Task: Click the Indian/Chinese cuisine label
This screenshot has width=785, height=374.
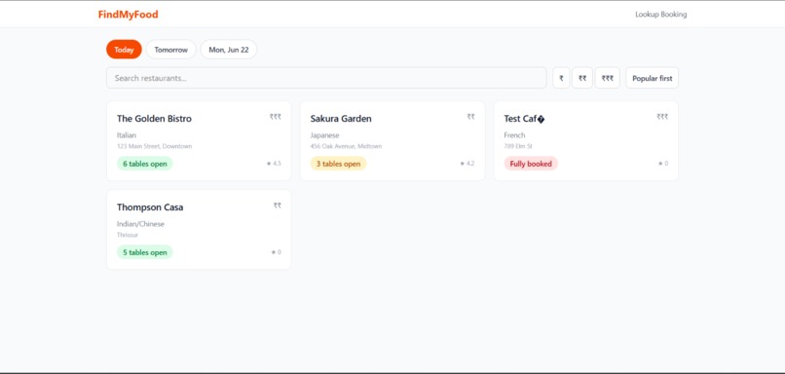Action: pyautogui.click(x=140, y=224)
